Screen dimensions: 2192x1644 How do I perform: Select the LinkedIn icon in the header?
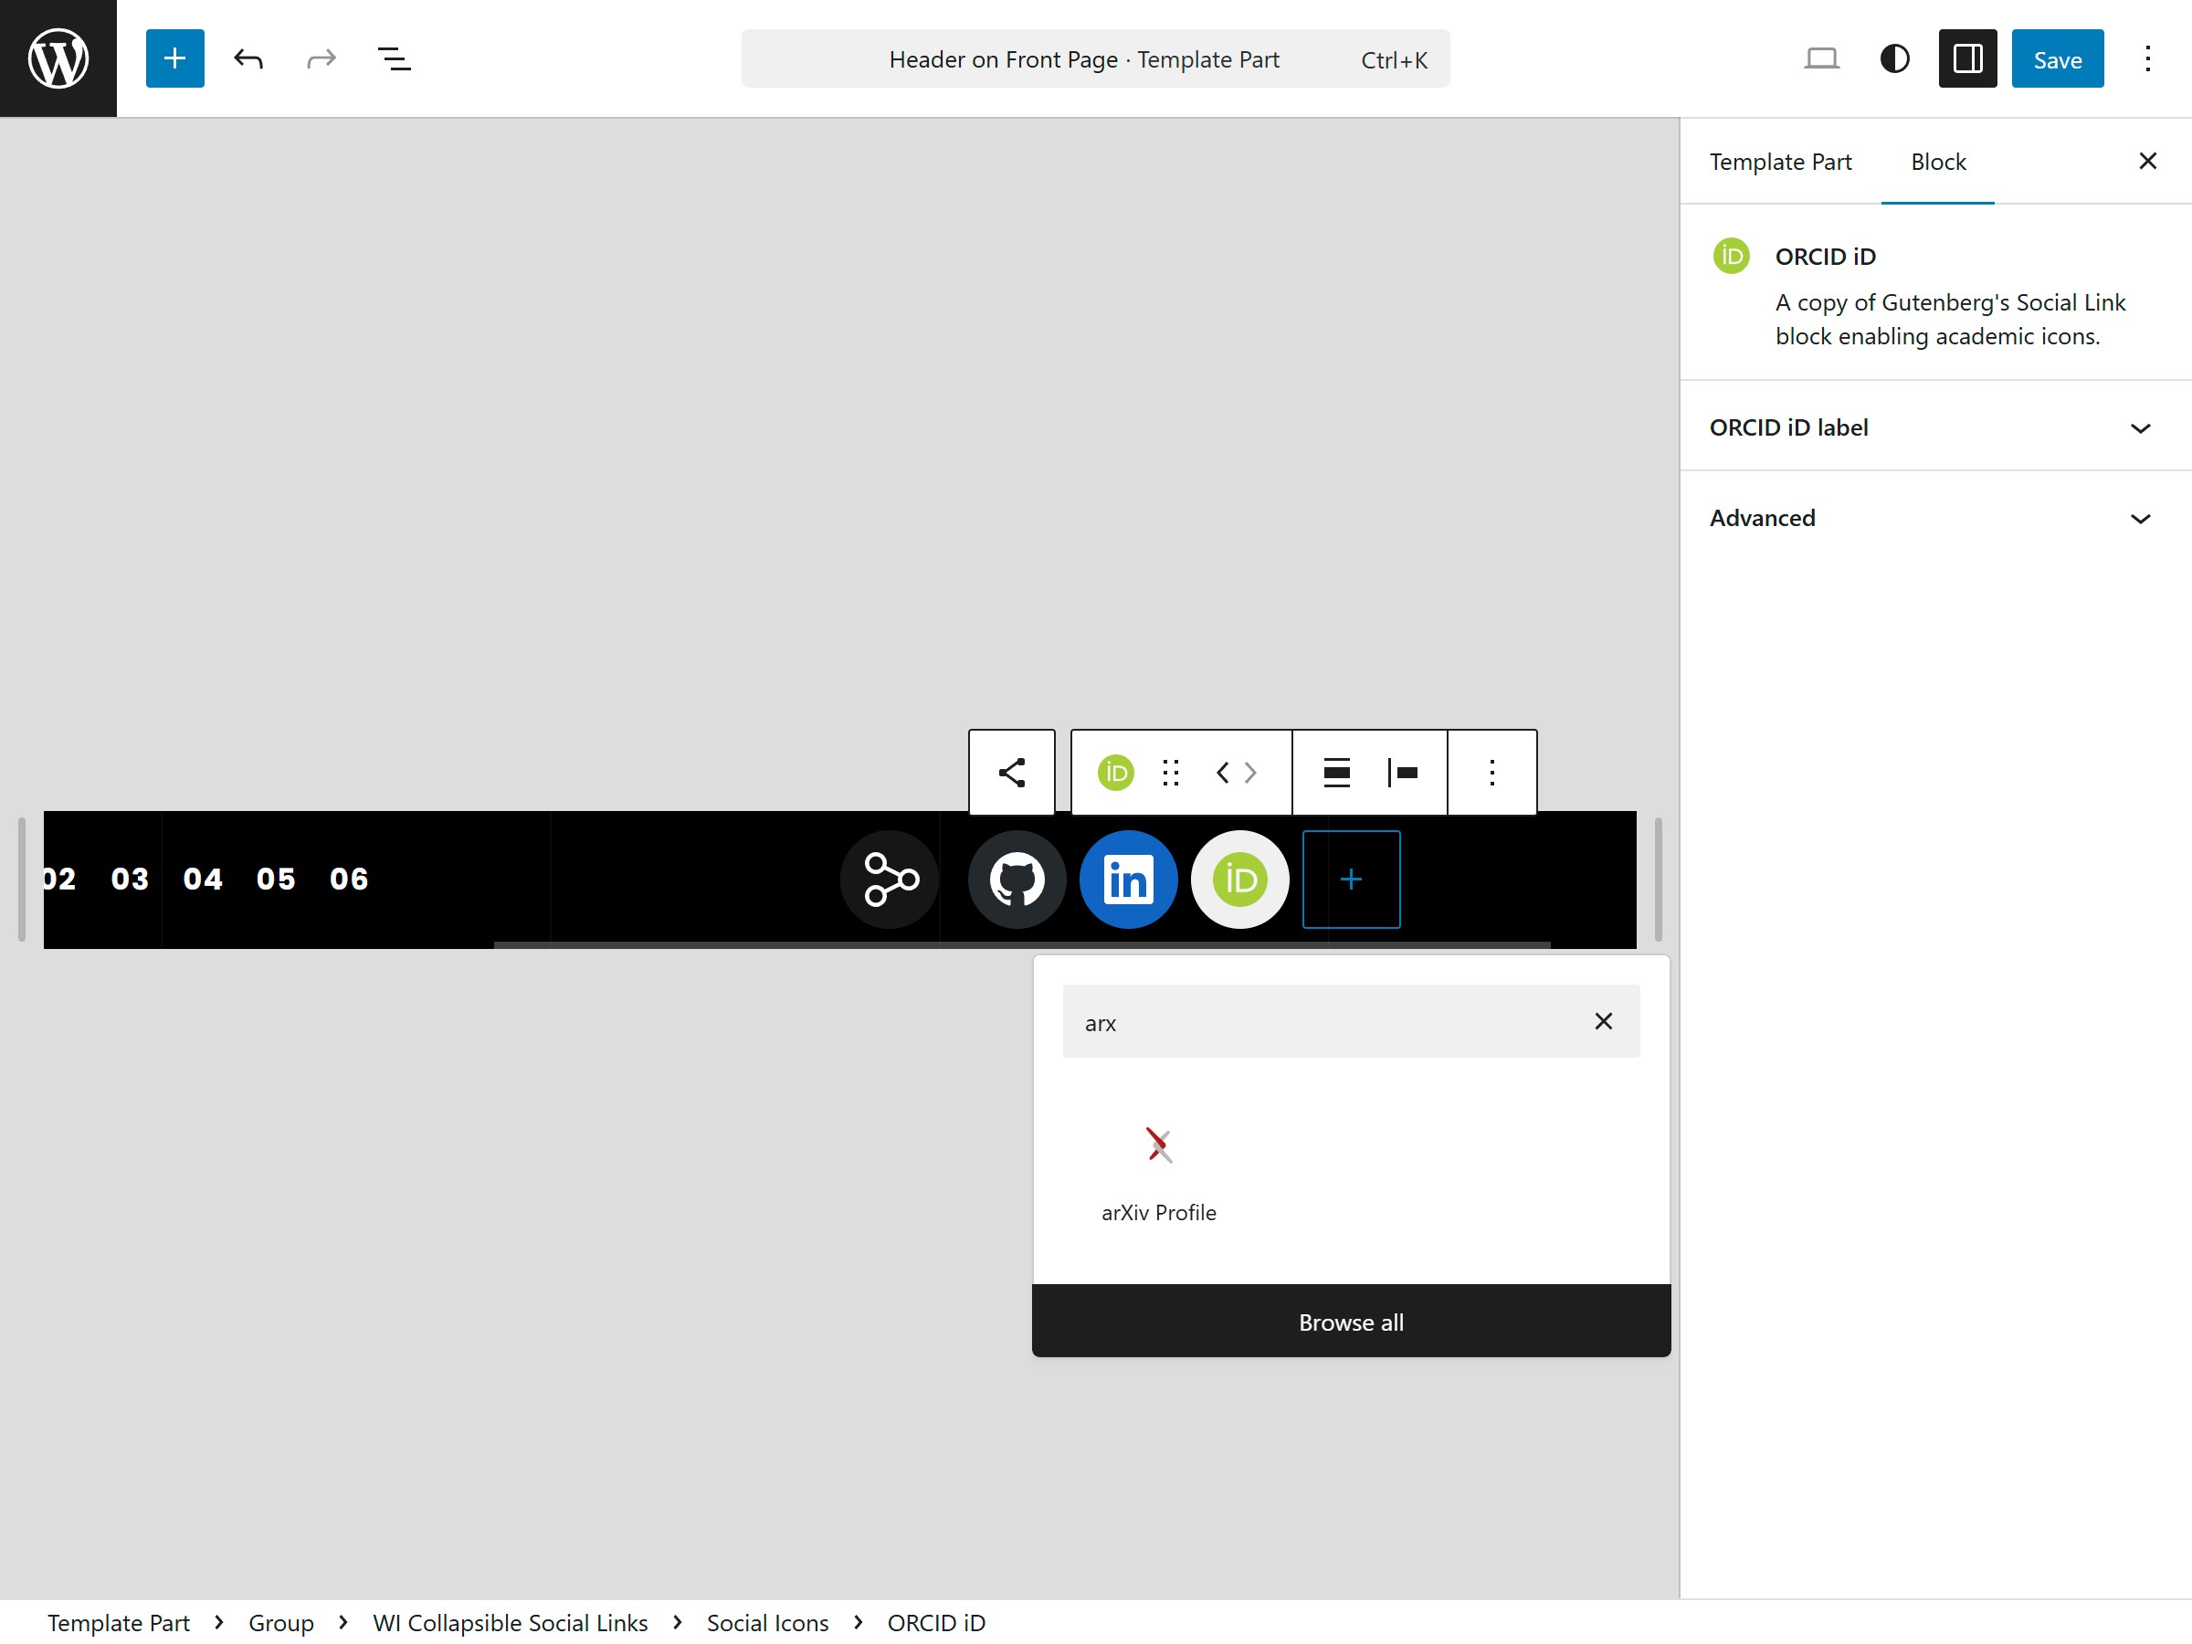click(x=1128, y=879)
